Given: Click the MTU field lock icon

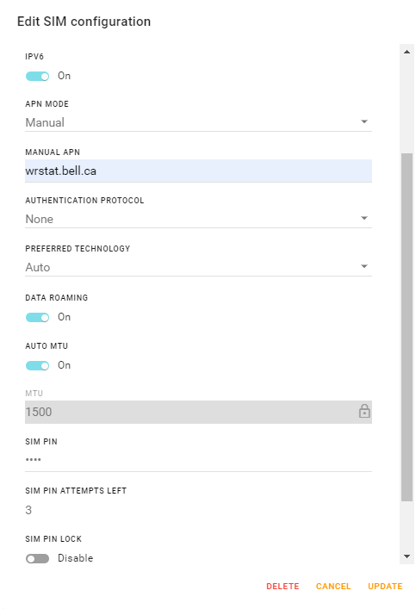Looking at the screenshot, I should (364, 411).
